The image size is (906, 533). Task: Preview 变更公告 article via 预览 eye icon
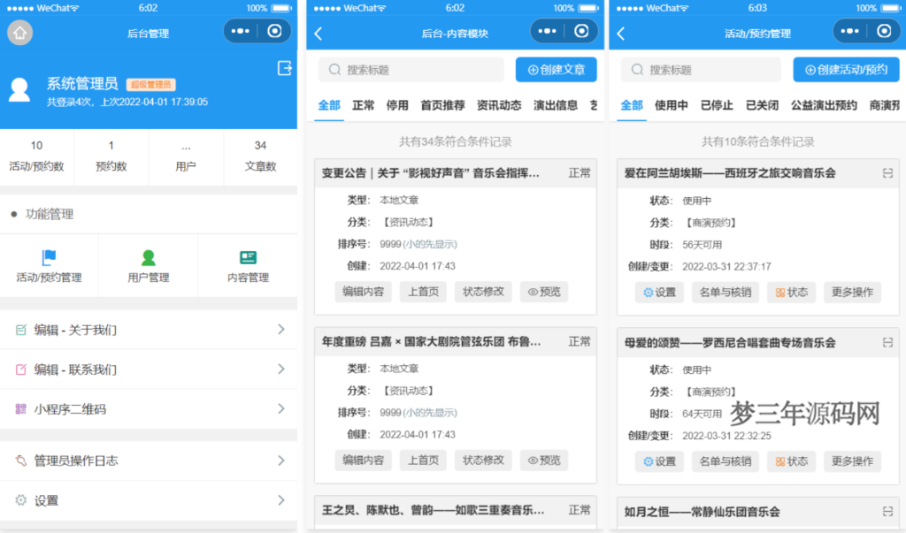[x=545, y=292]
